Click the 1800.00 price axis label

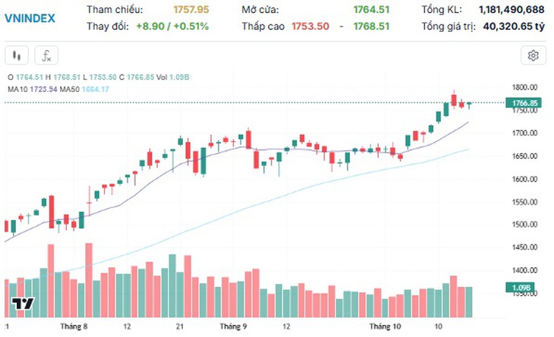point(524,87)
